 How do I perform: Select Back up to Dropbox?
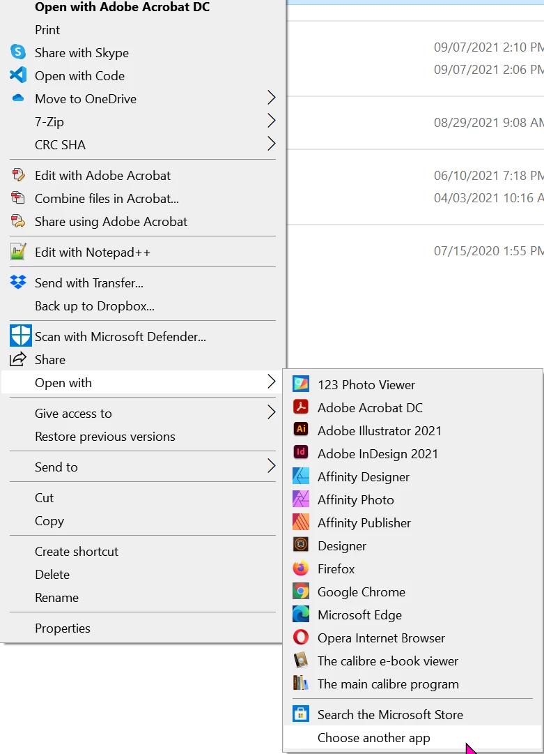click(x=95, y=306)
